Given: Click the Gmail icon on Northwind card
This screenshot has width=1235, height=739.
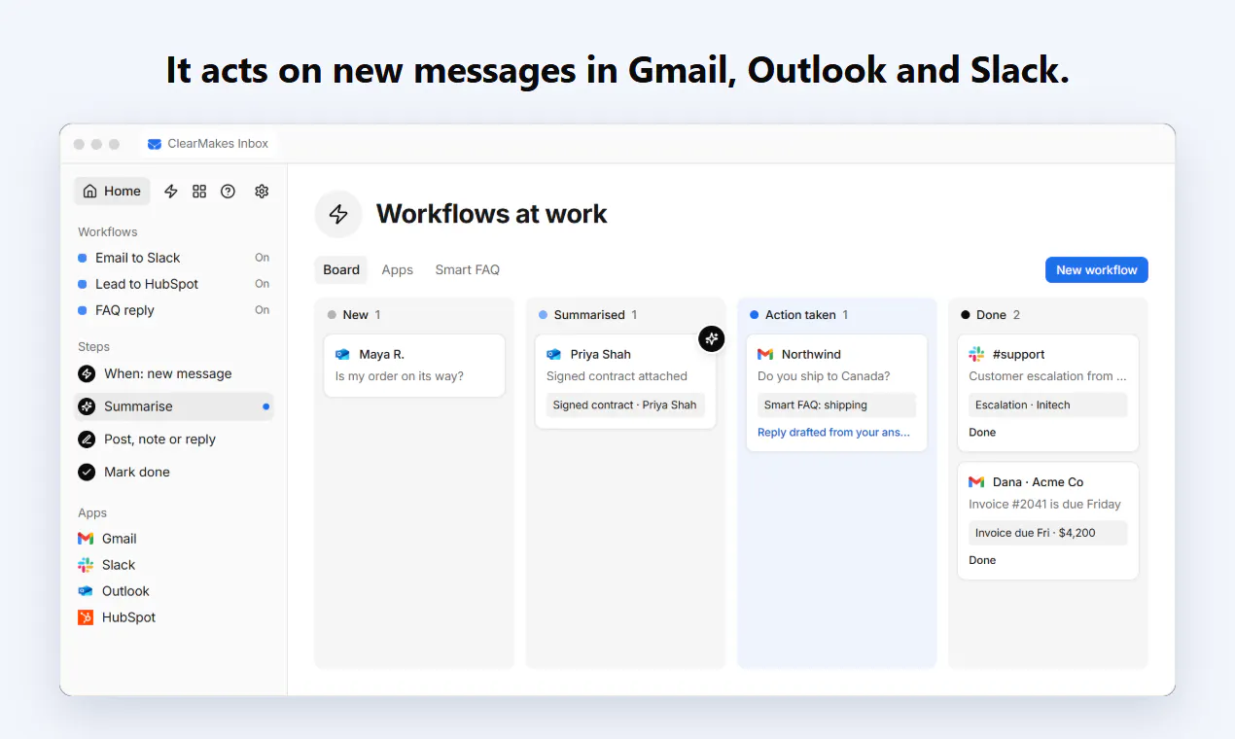Looking at the screenshot, I should pyautogui.click(x=765, y=355).
